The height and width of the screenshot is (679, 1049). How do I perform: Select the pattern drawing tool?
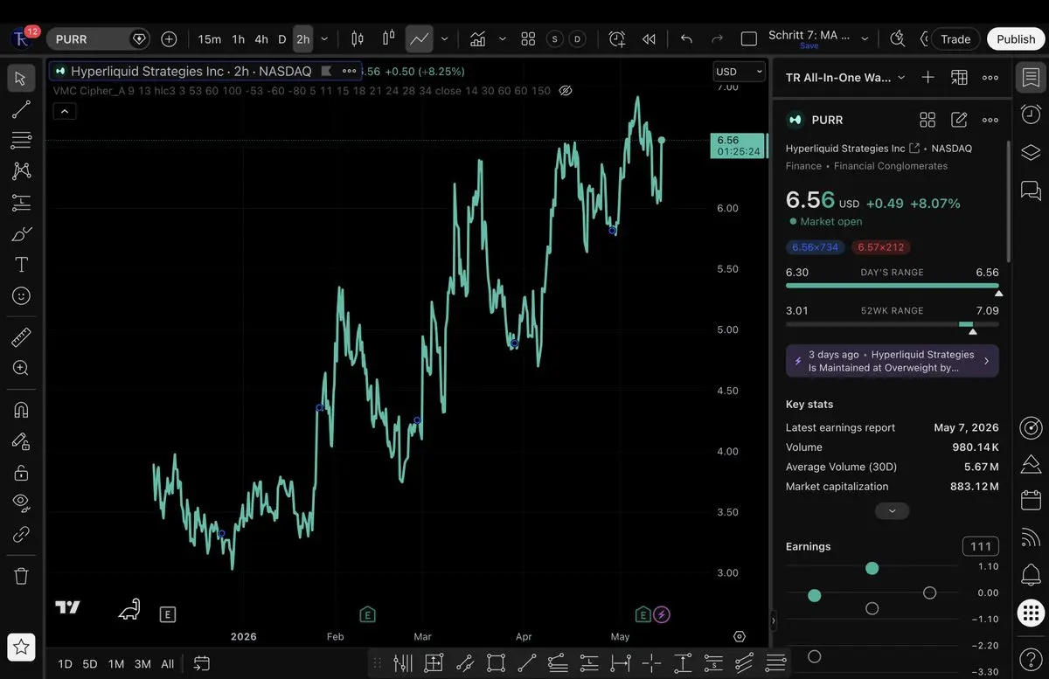pyautogui.click(x=21, y=171)
